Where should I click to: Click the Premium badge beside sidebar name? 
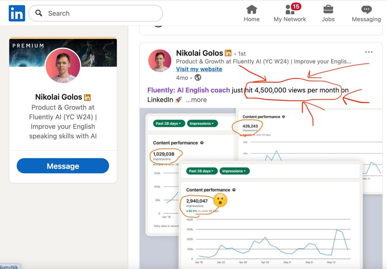pyautogui.click(x=87, y=97)
